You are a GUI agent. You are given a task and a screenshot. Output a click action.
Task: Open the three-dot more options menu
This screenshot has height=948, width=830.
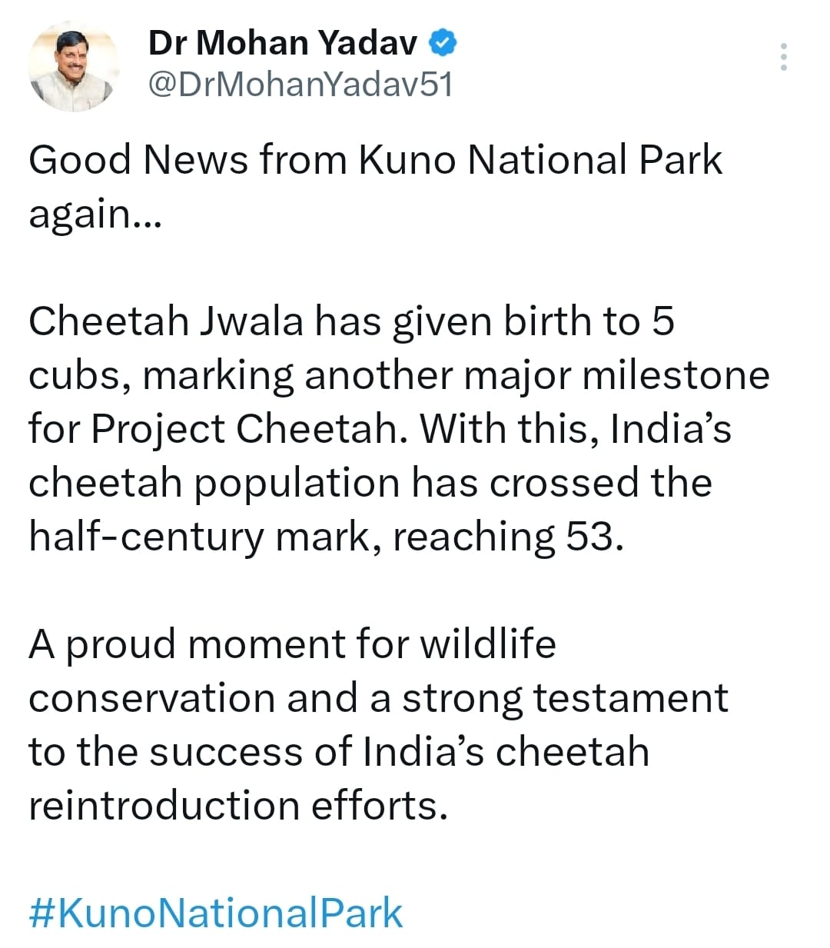783,57
